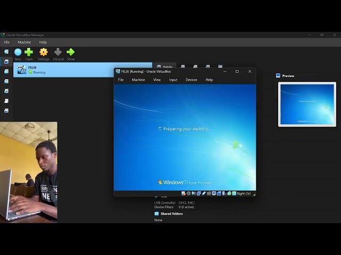Click the FELIX Windows 7 OS icon
The image size is (341, 255).
[21, 70]
